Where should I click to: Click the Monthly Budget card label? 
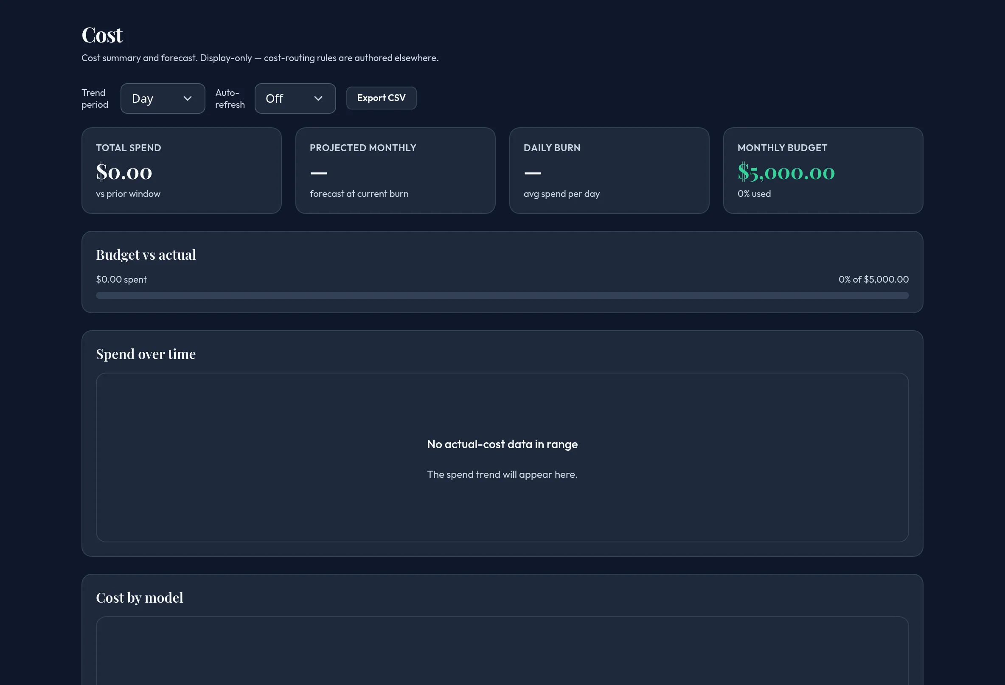[x=782, y=148]
